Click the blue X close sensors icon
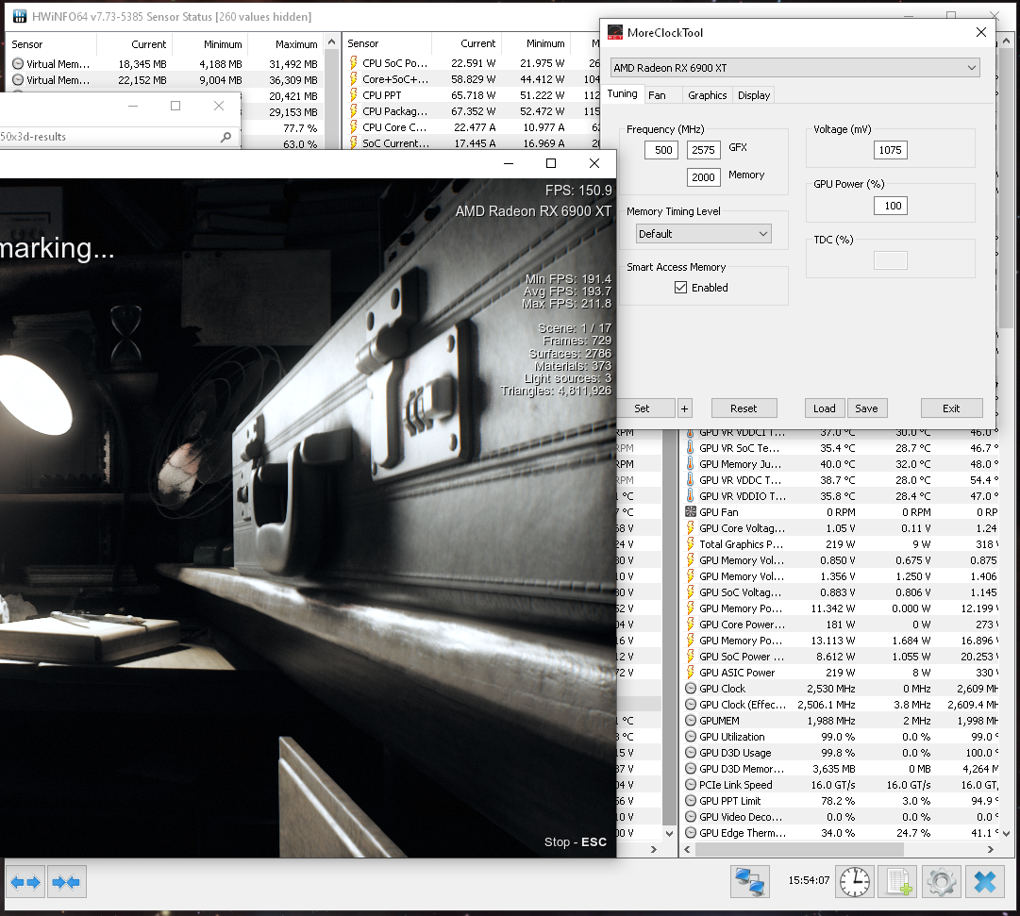 pos(985,881)
